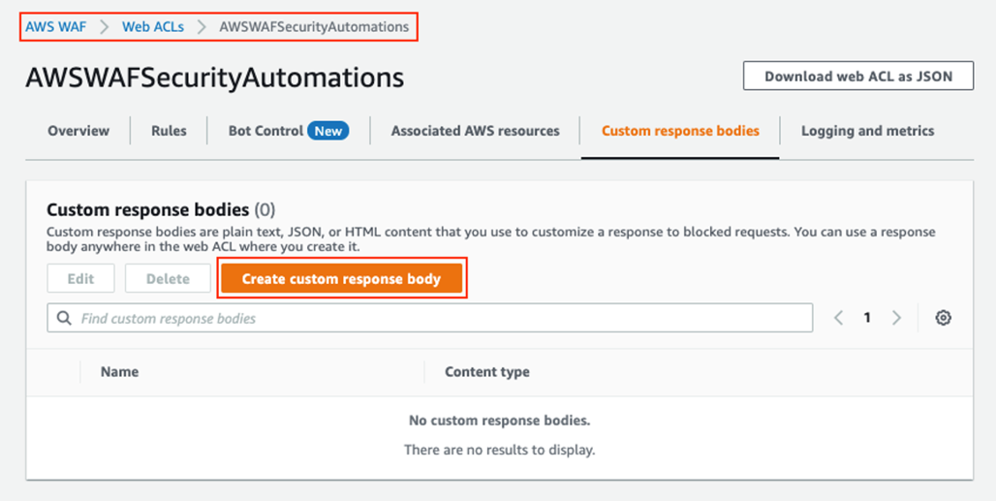
Task: Open table preferences gear icon
Action: 943,318
